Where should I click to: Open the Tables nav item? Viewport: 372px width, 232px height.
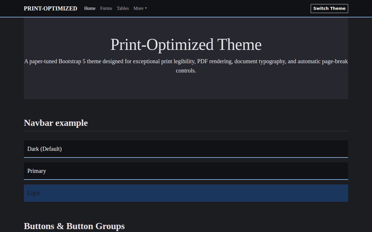pyautogui.click(x=123, y=8)
